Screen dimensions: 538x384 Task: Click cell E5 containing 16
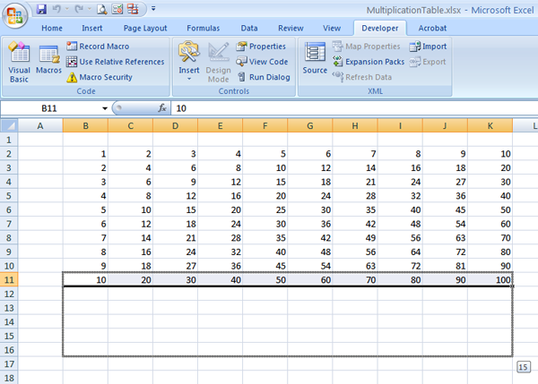pos(221,196)
